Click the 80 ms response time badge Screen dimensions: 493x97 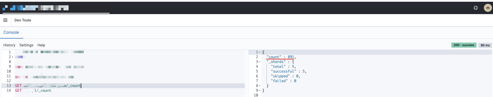coord(485,45)
